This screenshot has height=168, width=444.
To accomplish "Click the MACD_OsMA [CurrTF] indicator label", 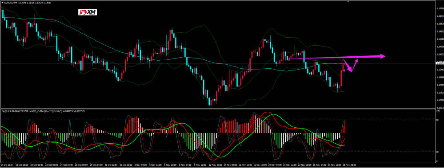I will pos(41,111).
